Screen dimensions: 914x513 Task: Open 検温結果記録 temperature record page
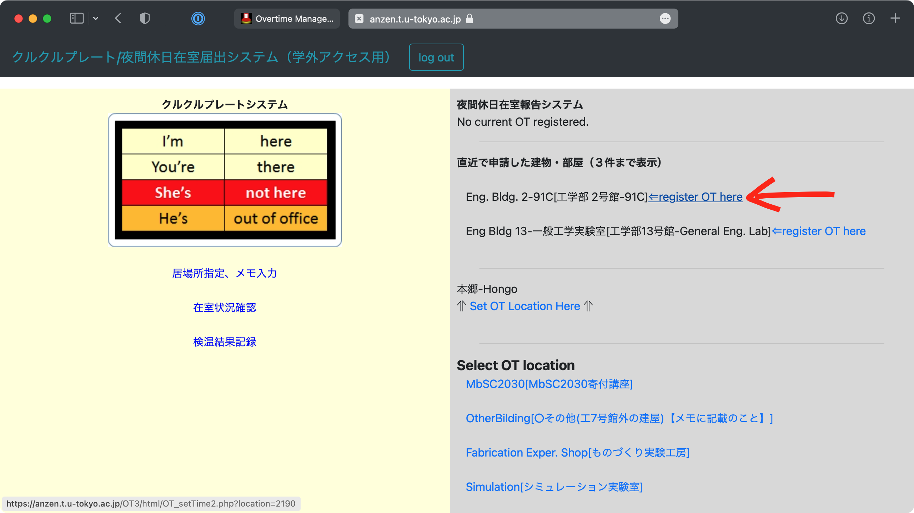click(224, 342)
